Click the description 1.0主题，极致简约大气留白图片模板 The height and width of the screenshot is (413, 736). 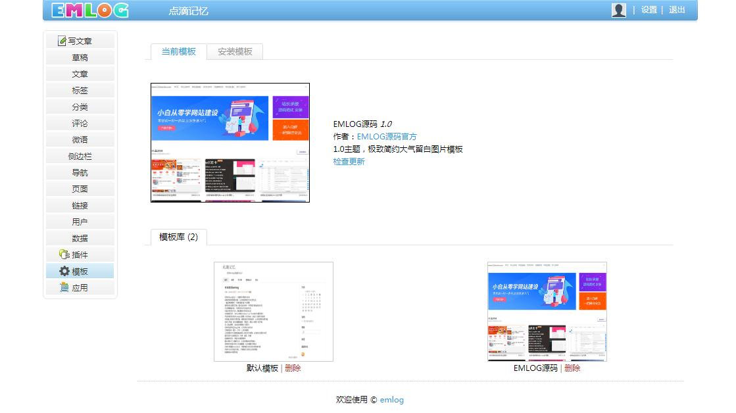pos(398,149)
